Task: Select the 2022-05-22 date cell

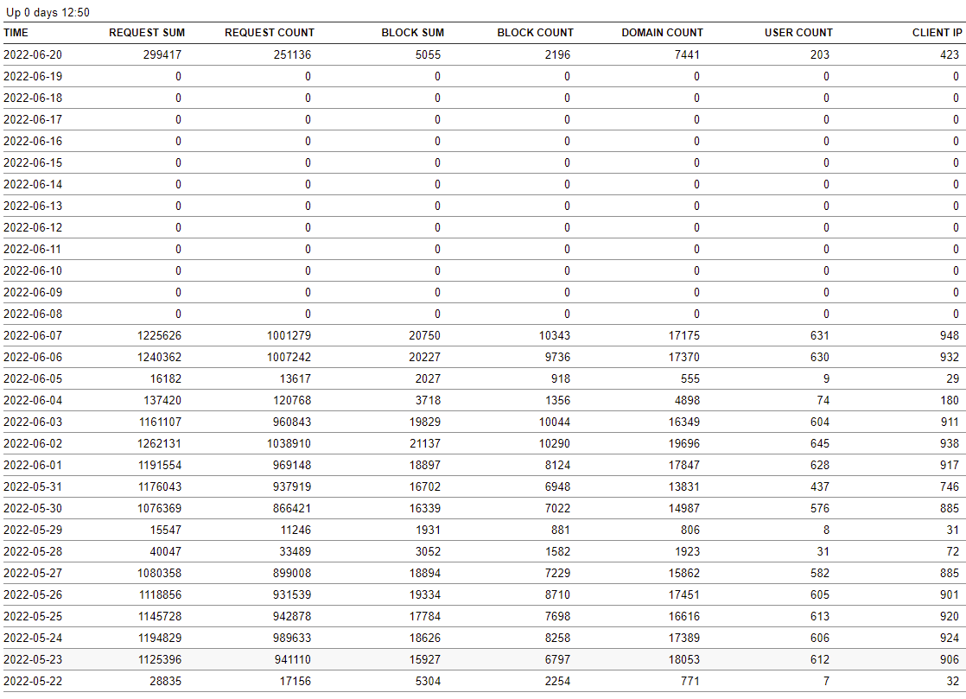Action: pos(33,681)
